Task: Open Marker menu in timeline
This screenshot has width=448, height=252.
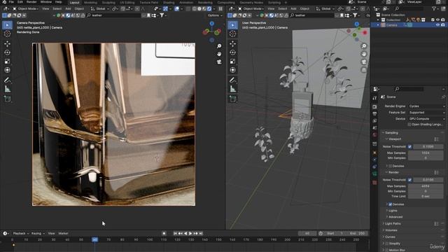Action: pyautogui.click(x=63, y=233)
